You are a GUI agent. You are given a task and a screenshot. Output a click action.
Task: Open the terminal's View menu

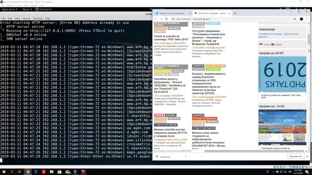(x=18, y=18)
